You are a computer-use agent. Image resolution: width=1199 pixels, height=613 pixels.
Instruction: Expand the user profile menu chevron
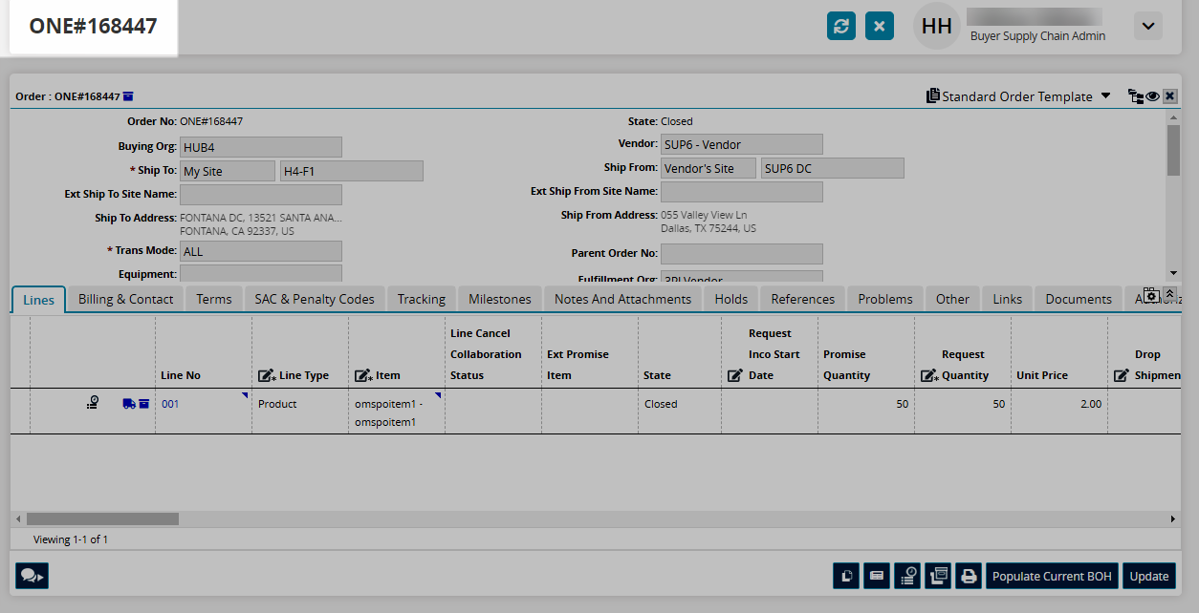point(1148,26)
